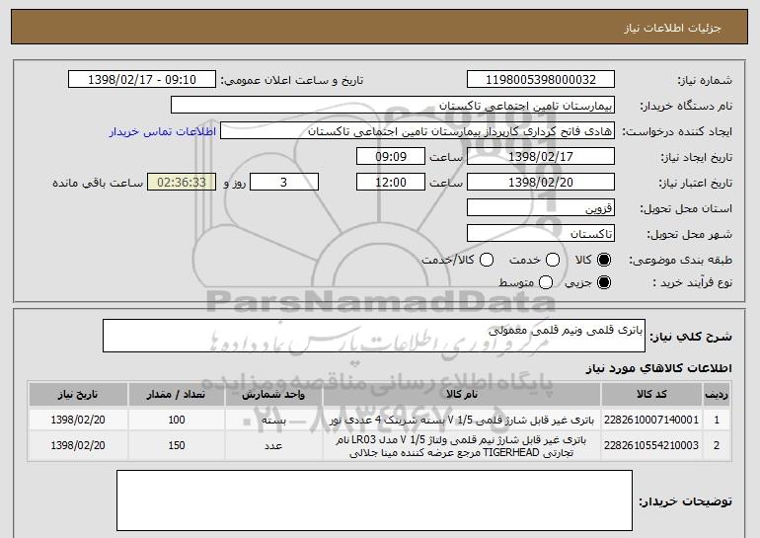Screen dimensions: 760x538
Task: Select the کالا/خدمت radio button
Action: (487, 260)
